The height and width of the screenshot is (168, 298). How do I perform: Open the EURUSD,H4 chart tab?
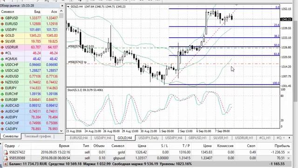[x=79, y=138]
